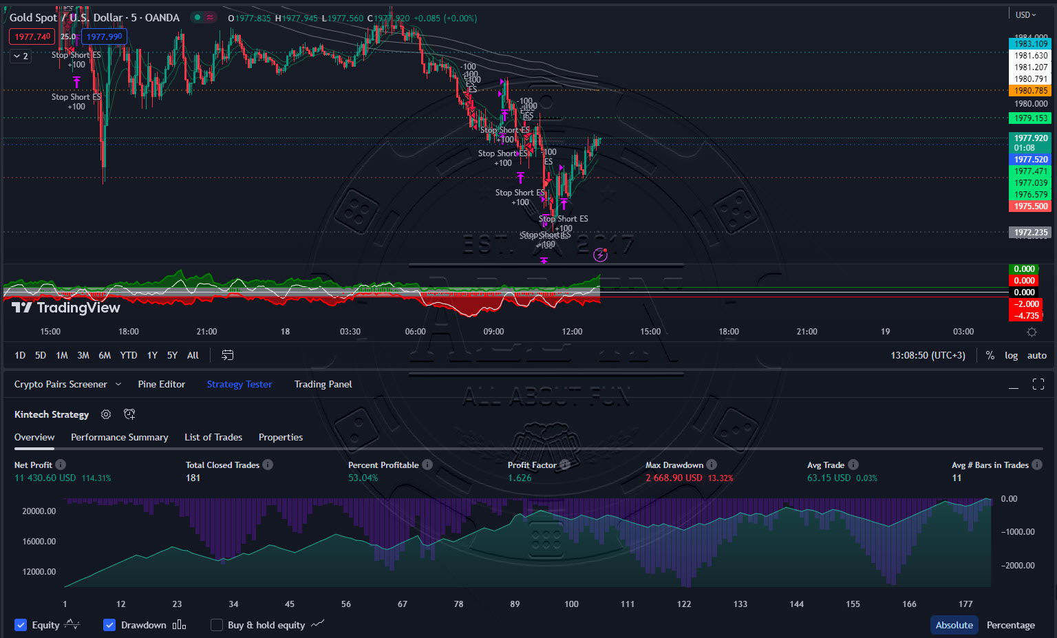Image resolution: width=1057 pixels, height=638 pixels.
Task: Collapse the indicators list with the '2' arrow
Action: pos(20,56)
